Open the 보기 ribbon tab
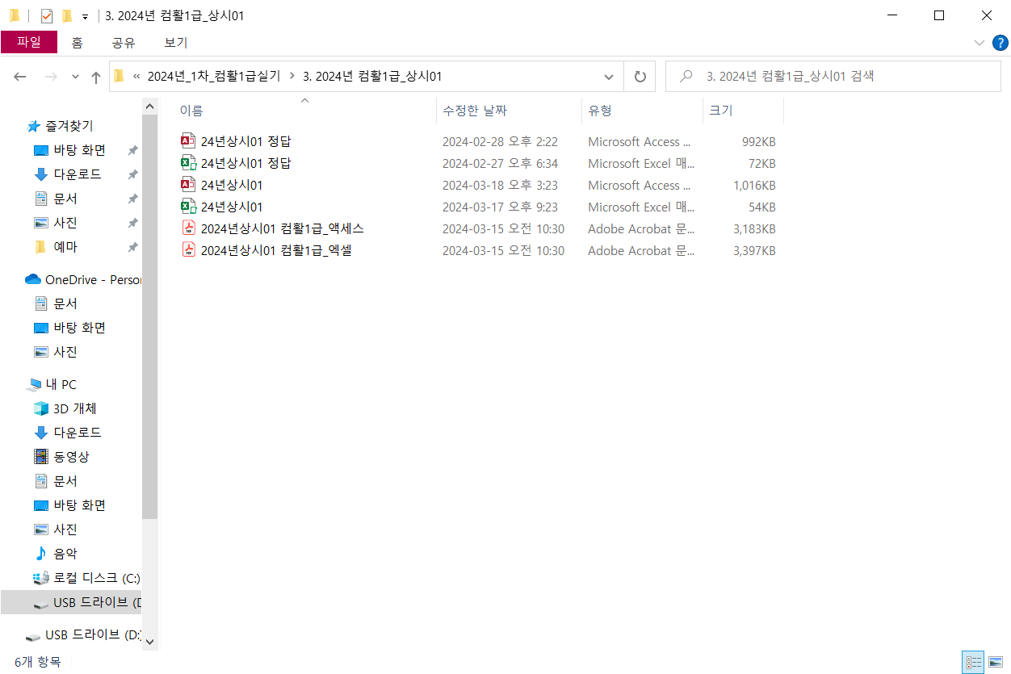1011x674 pixels. (x=175, y=42)
